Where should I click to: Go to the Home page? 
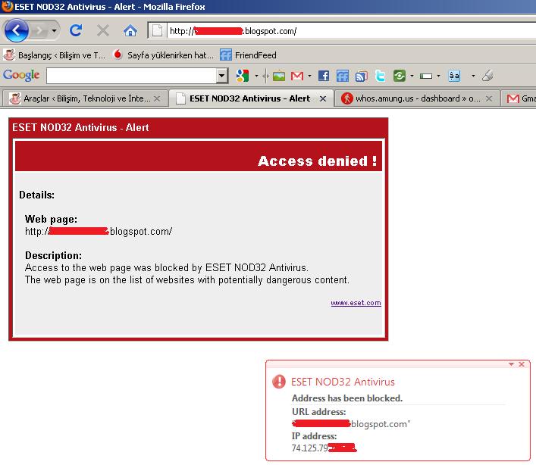(130, 31)
